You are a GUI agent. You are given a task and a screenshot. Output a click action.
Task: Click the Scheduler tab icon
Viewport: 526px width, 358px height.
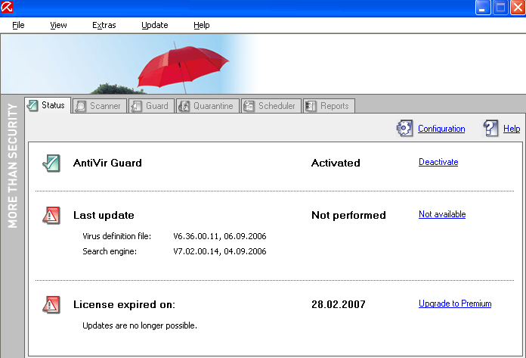pos(249,106)
